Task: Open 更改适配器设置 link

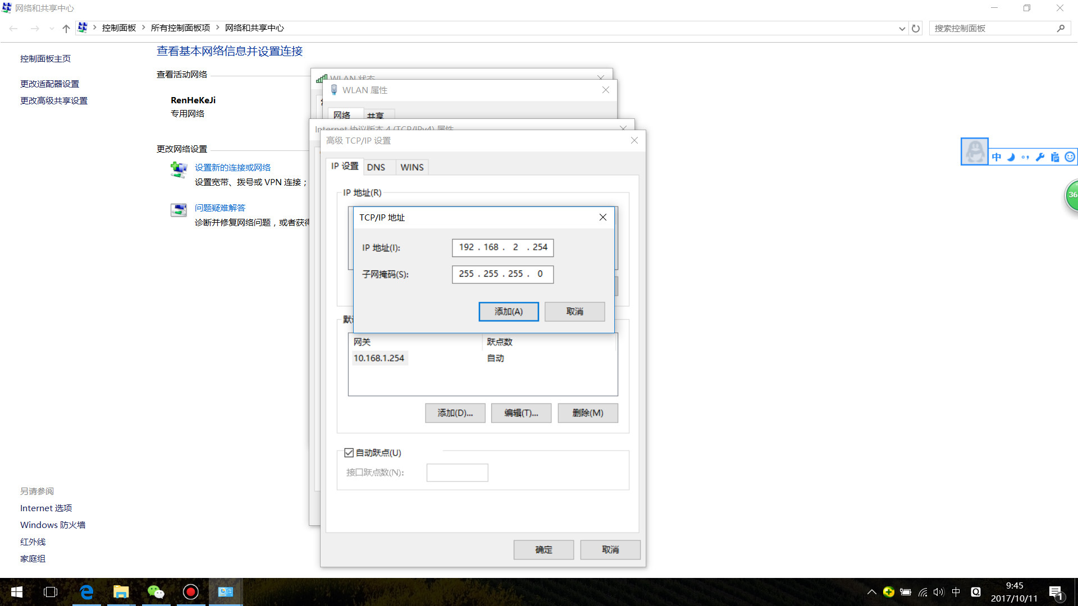Action: click(x=49, y=84)
